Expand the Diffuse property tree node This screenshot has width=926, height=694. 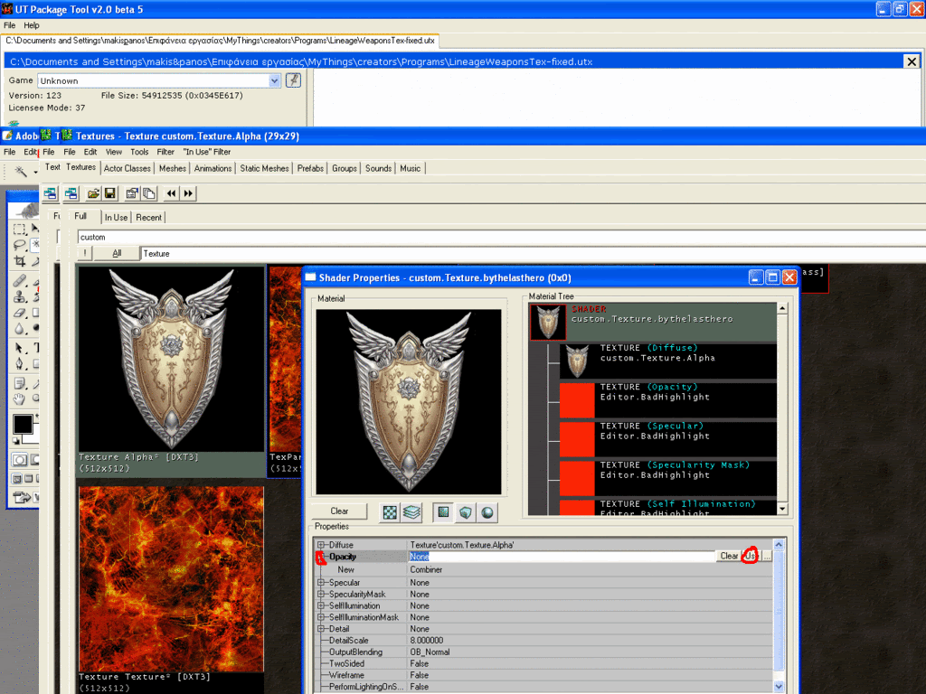tap(321, 545)
